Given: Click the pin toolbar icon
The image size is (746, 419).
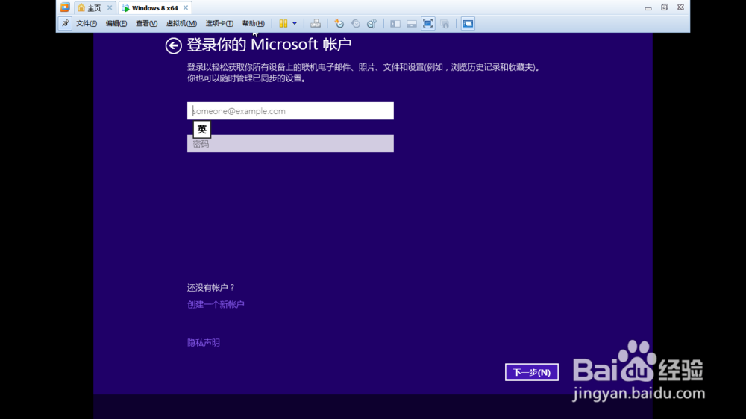Looking at the screenshot, I should 65,23.
